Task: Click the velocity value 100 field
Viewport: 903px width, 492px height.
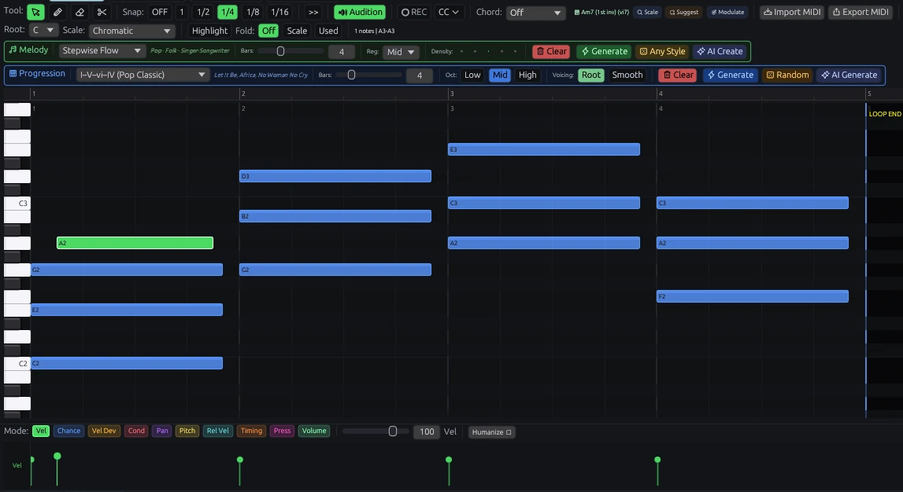Action: 427,431
